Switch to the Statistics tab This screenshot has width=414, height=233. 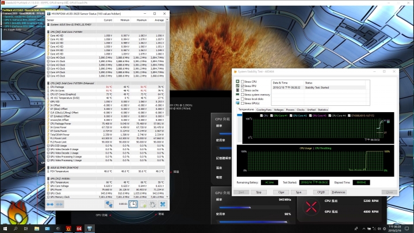[323, 110]
